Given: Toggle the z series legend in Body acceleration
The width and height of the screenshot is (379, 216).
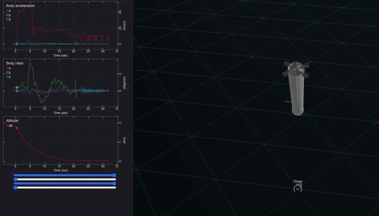Looking at the screenshot, I should coord(8,19).
